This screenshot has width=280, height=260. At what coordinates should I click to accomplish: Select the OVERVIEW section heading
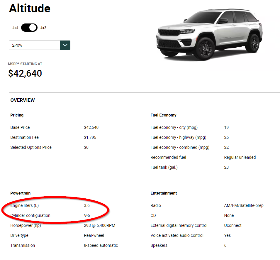[23, 100]
